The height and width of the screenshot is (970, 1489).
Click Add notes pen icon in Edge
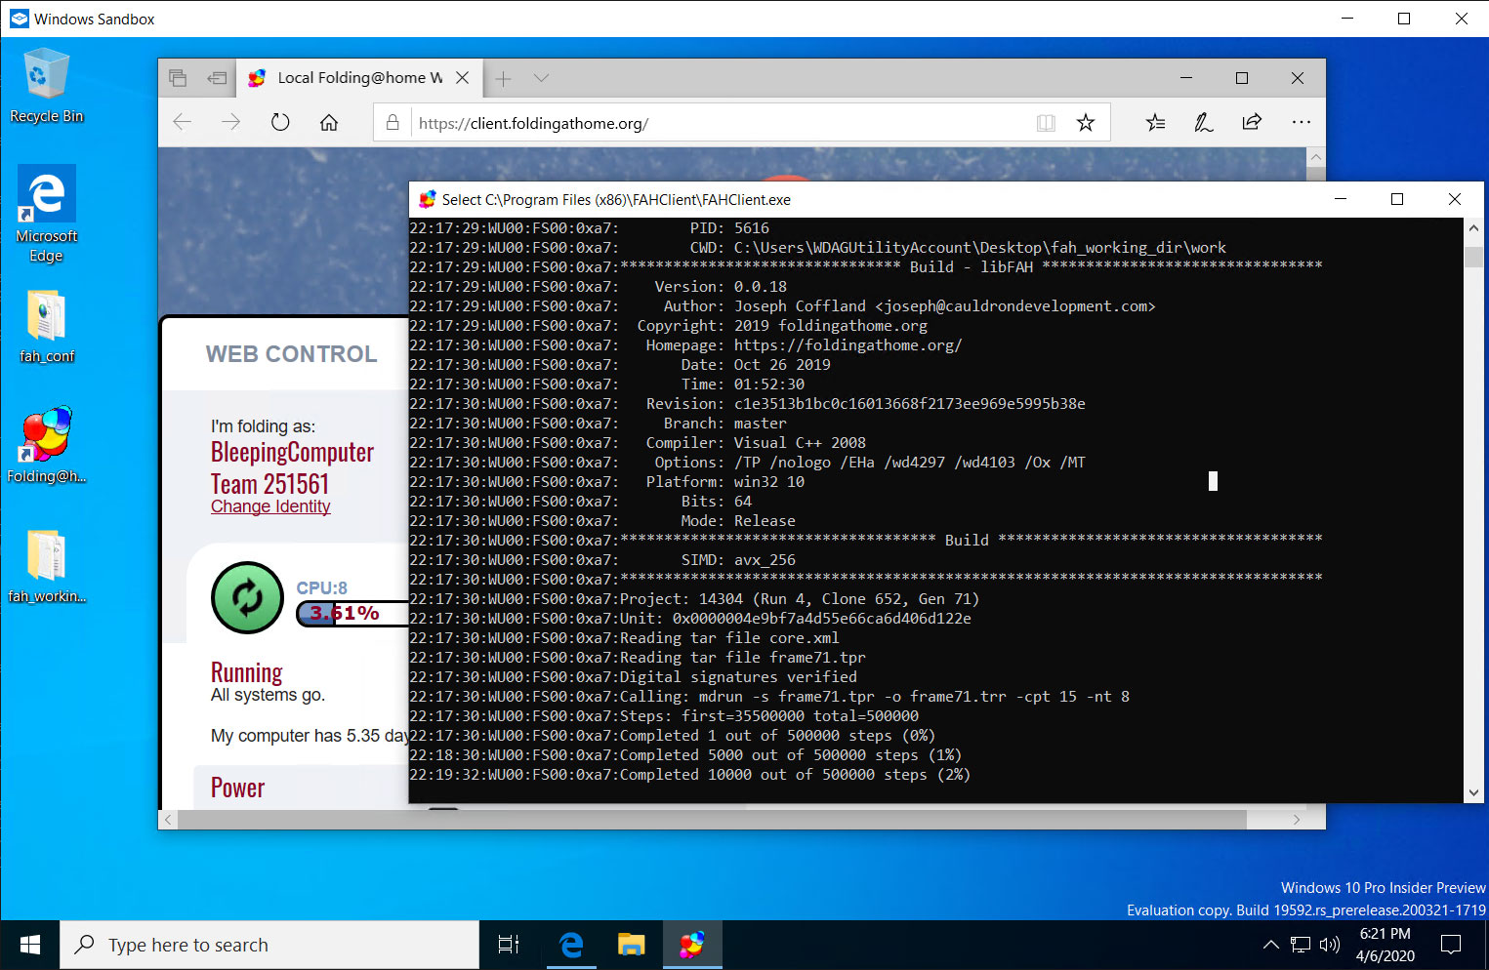pos(1204,123)
